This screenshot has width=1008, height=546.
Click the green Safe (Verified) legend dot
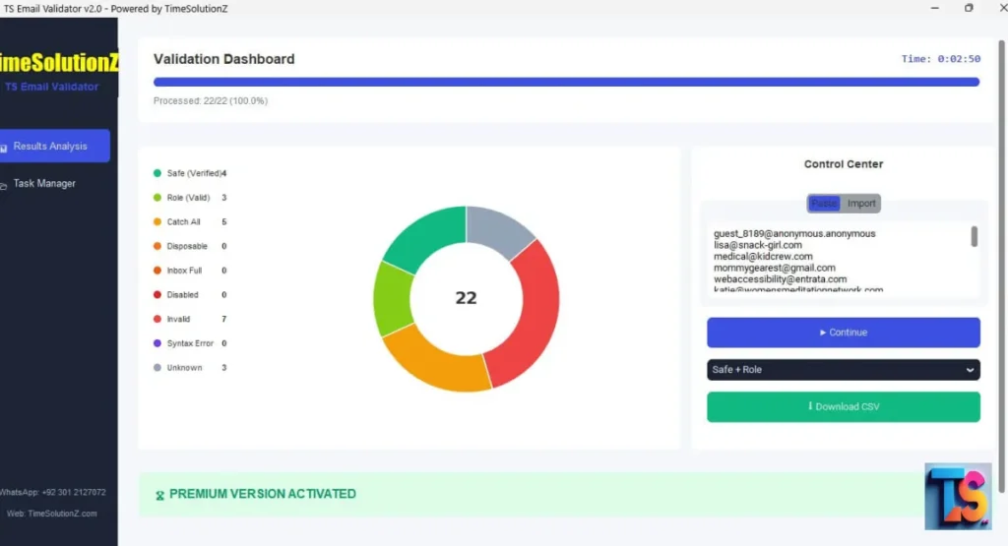click(x=157, y=173)
